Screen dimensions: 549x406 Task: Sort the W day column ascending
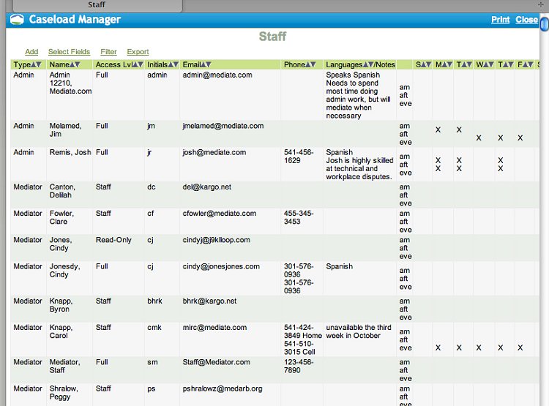tap(486, 65)
